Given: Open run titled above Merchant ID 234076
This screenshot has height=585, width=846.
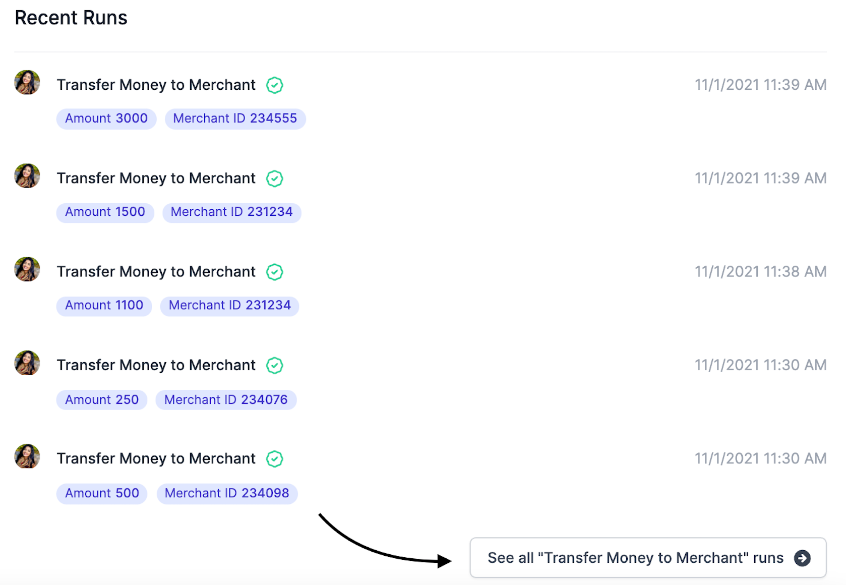Looking at the screenshot, I should pyautogui.click(x=156, y=365).
